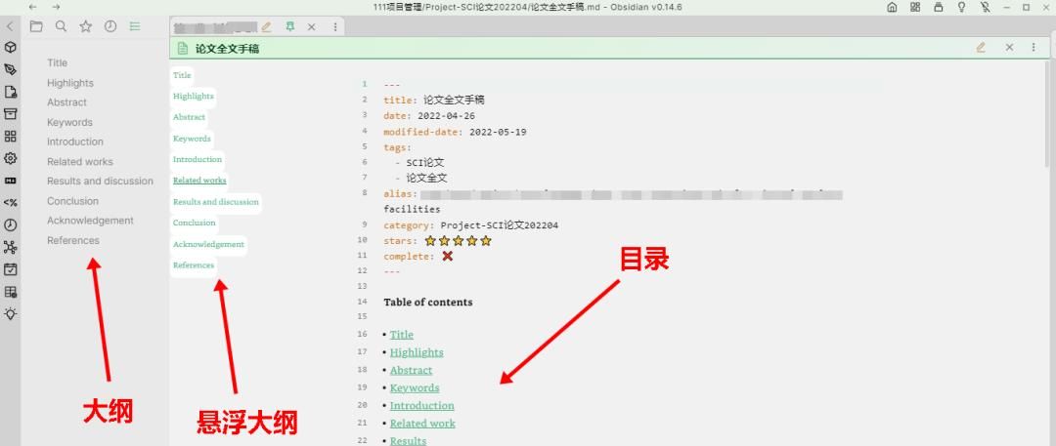Click the markdown badge ribbon icon
1056x446 pixels.
[10, 181]
